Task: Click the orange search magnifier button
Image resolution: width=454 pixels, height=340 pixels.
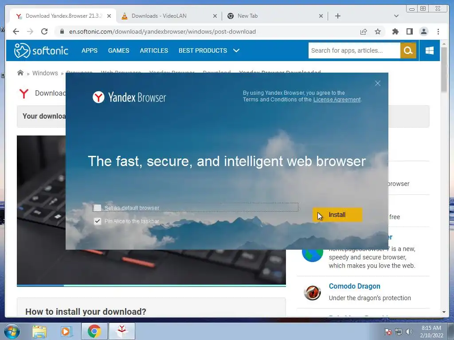Action: coord(408,50)
